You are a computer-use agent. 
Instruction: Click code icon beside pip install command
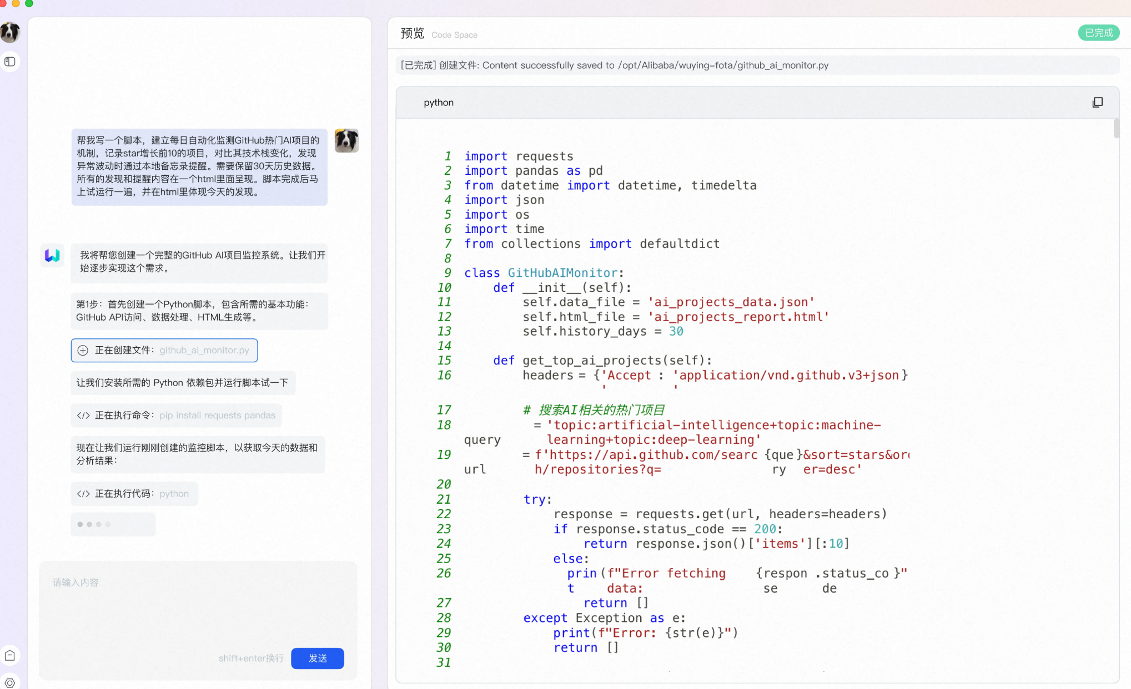tap(83, 416)
